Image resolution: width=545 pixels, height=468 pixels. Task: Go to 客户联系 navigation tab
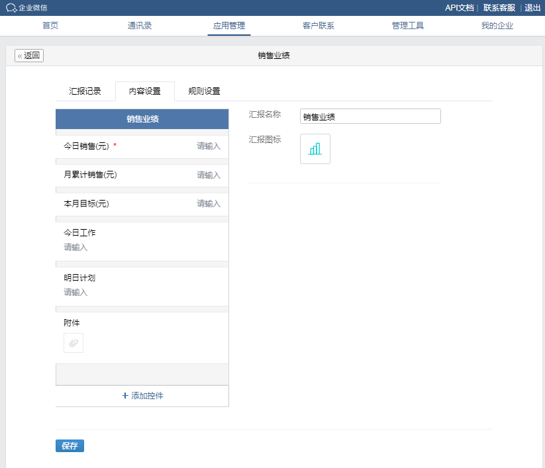319,25
